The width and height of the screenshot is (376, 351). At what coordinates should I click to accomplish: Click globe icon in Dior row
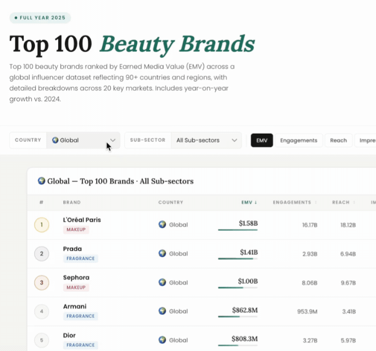click(x=162, y=340)
